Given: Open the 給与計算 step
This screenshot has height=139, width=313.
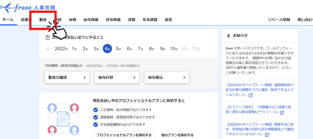Looking at the screenshot, I should point(117,77).
